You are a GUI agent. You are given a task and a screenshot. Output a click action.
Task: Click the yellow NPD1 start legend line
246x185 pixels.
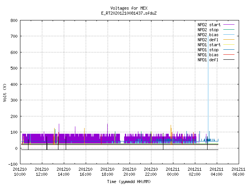(229, 45)
